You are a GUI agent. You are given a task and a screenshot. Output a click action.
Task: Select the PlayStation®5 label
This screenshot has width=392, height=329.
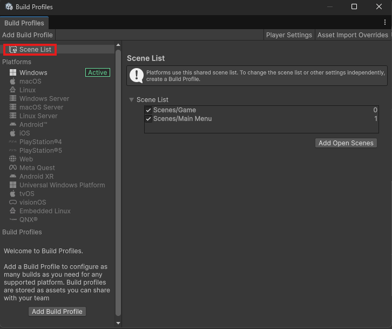40,150
